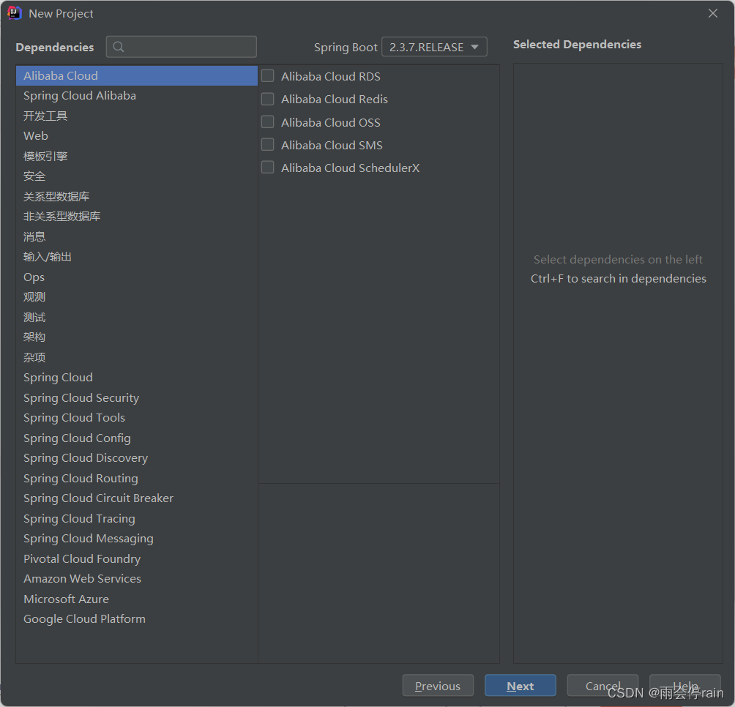The height and width of the screenshot is (707, 735).
Task: Choose the Web category
Action: tap(136, 136)
